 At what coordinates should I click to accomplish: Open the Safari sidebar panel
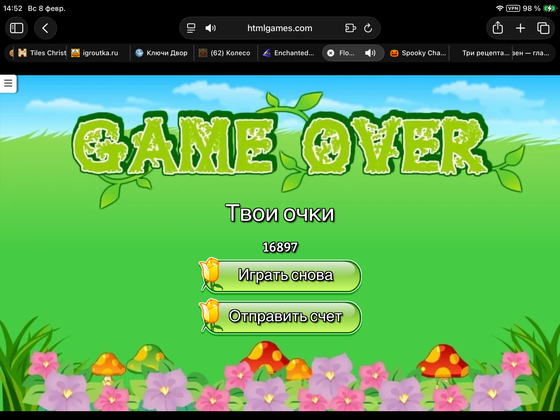click(x=17, y=28)
